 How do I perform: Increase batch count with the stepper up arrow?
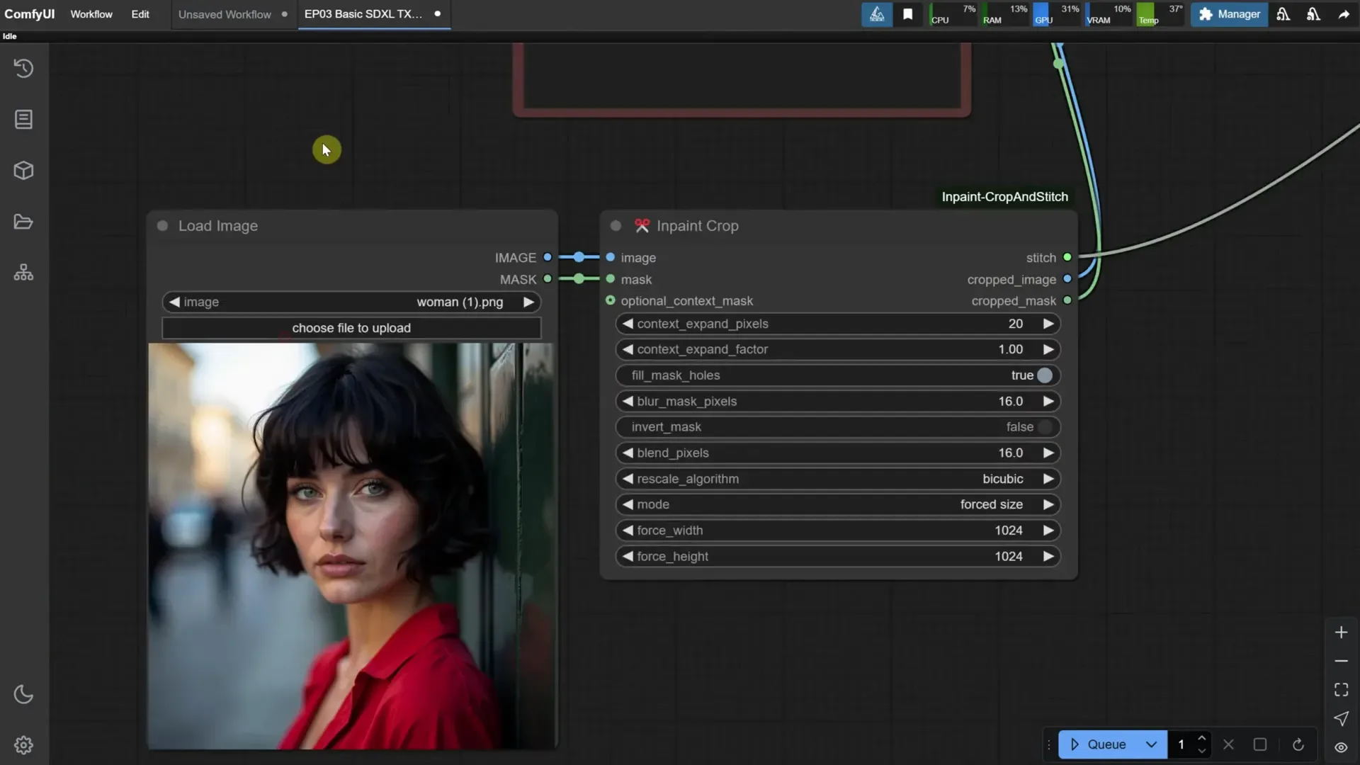pyautogui.click(x=1202, y=739)
